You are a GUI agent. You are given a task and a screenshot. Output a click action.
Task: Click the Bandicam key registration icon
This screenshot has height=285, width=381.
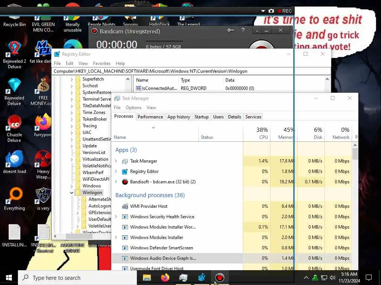(x=230, y=30)
